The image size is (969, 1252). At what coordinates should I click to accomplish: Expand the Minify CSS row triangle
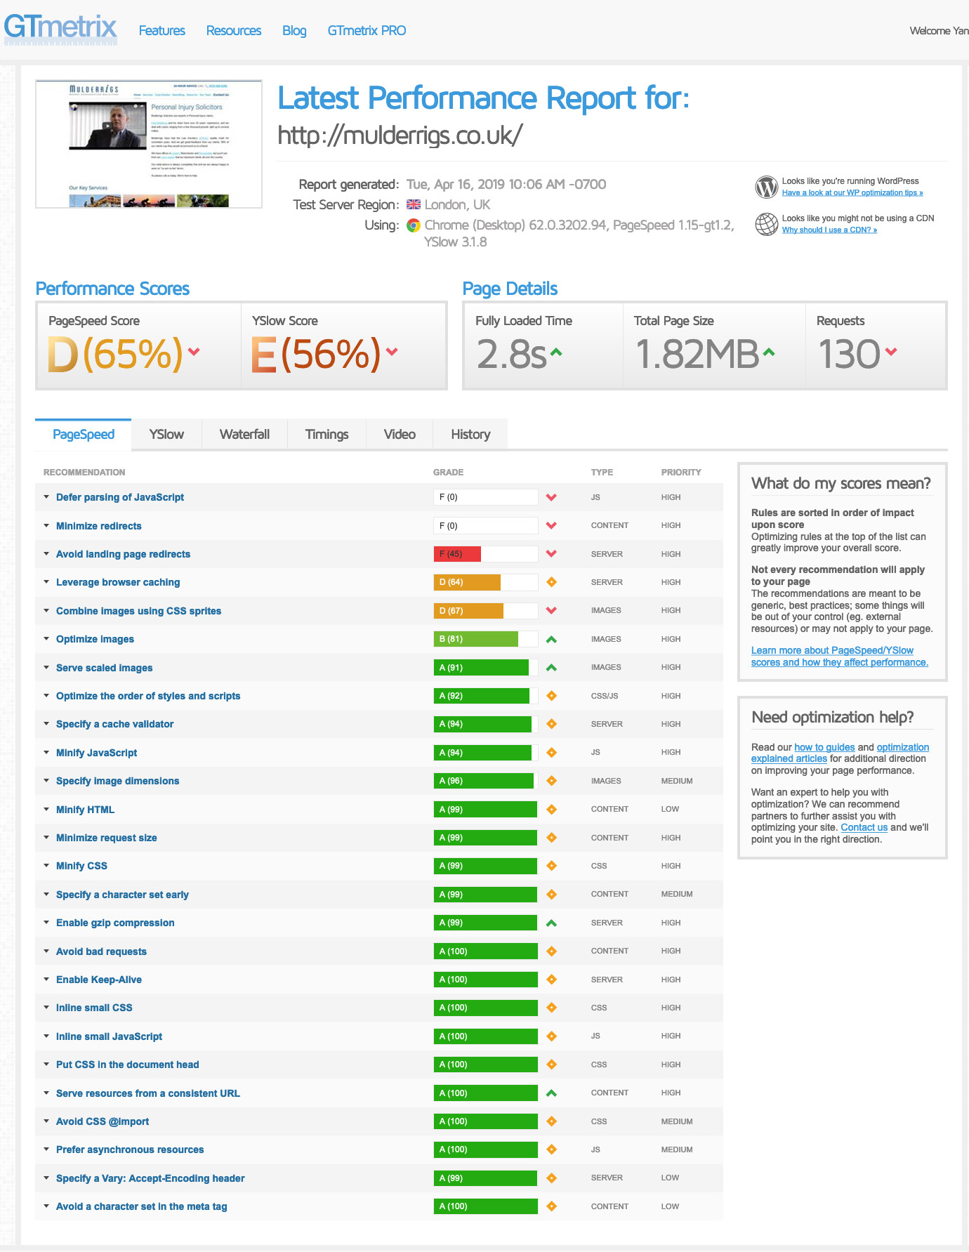[x=46, y=866]
